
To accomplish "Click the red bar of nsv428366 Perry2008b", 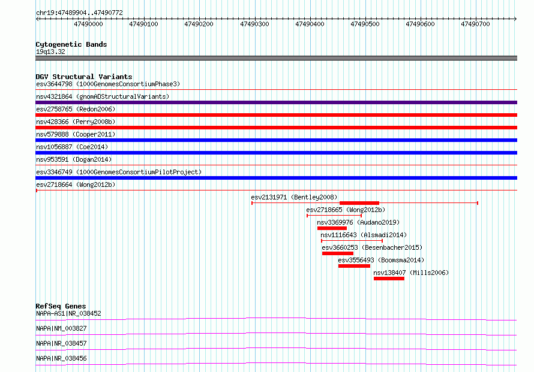I will pyautogui.click(x=276, y=128).
